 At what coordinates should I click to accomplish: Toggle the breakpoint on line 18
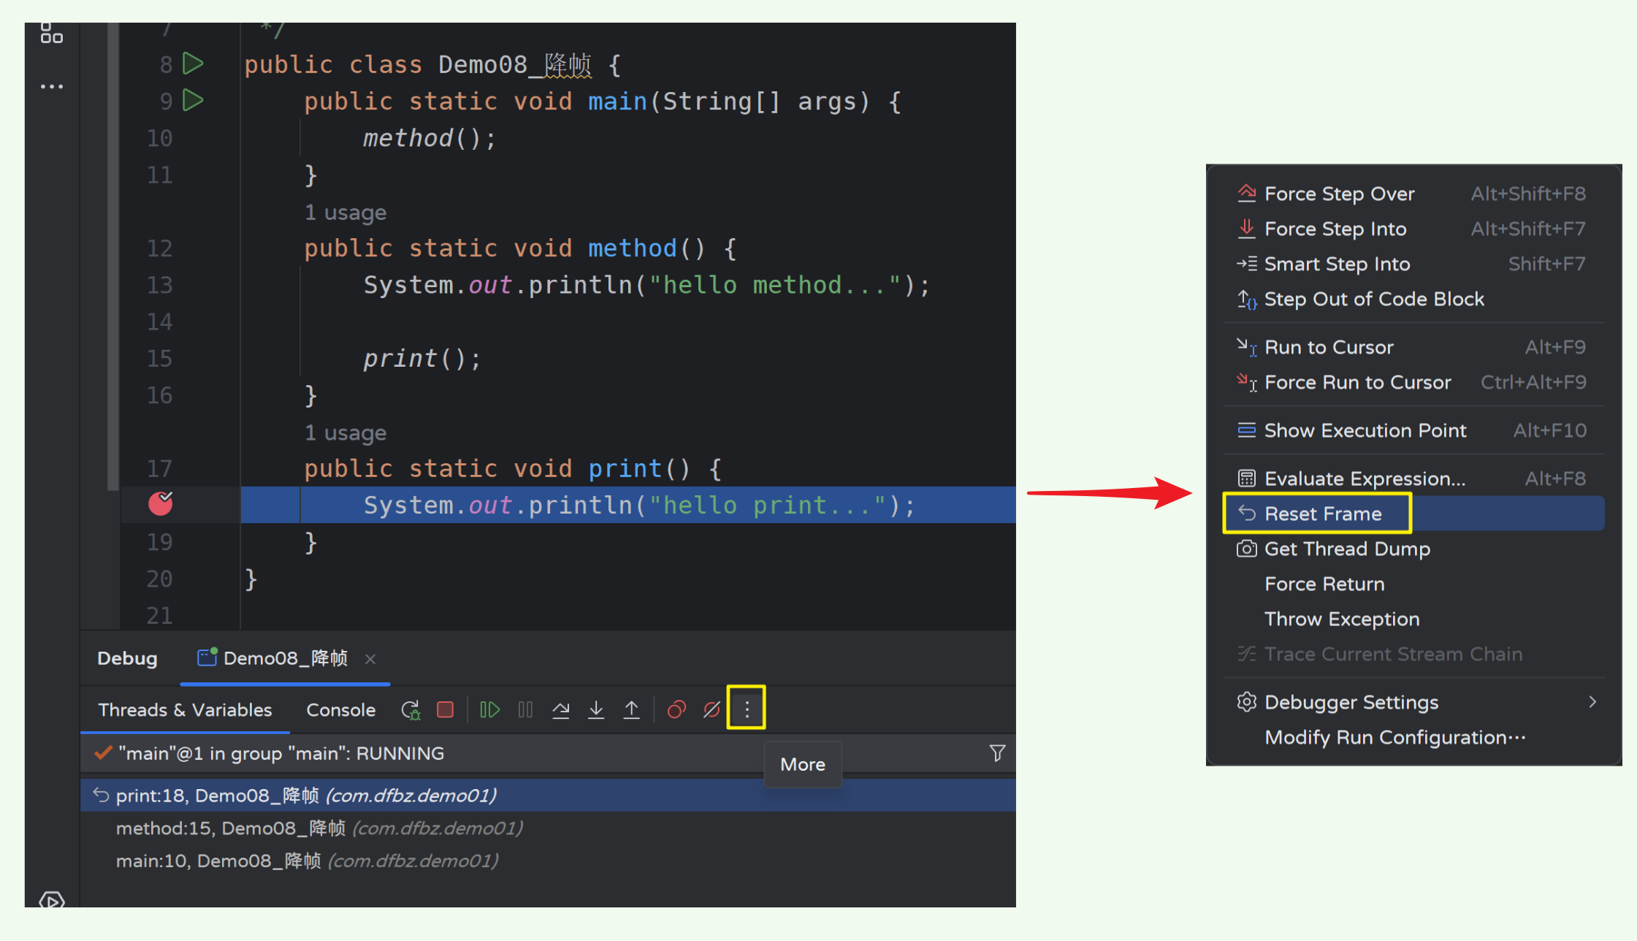(161, 503)
